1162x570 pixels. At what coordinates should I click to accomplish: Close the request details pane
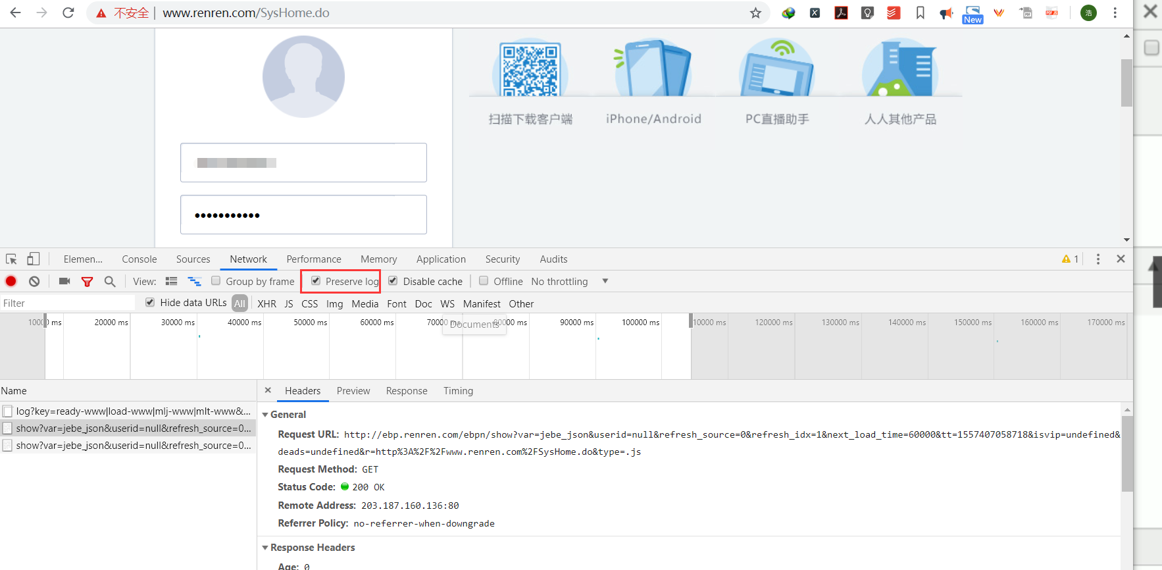point(268,390)
